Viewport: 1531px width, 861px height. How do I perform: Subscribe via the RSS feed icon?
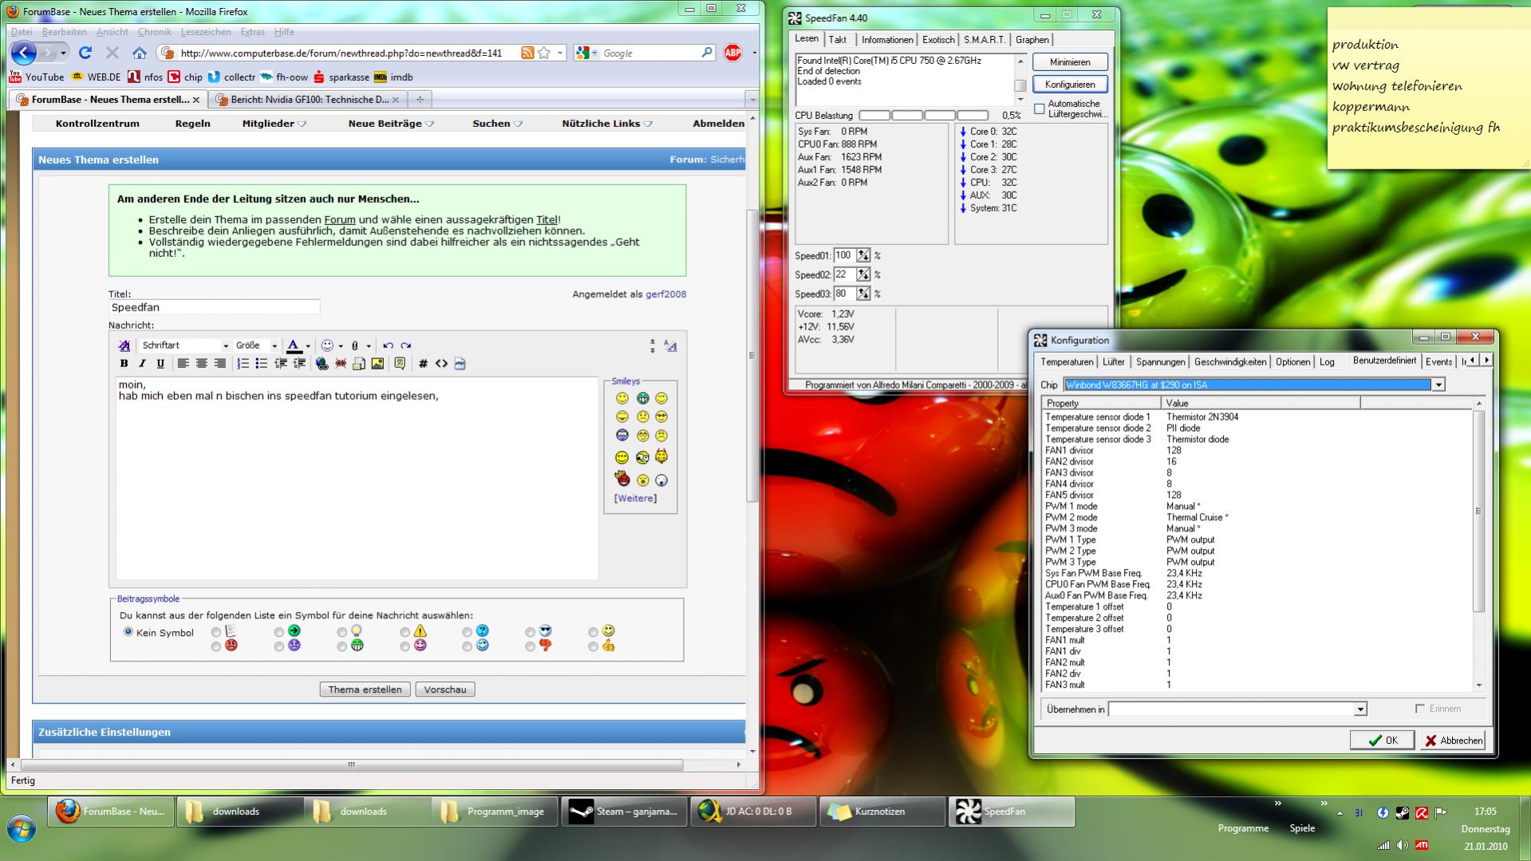527,53
